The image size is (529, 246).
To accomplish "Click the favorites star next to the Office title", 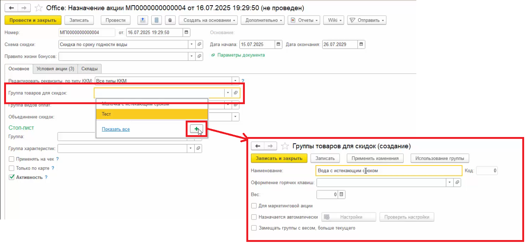I will pos(38,8).
